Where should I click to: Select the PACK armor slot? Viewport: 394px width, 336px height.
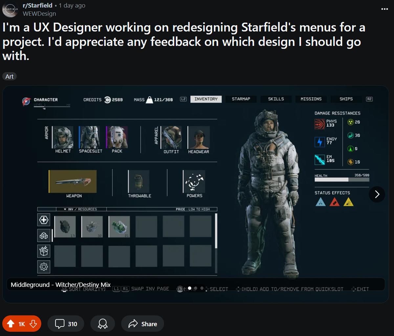(117, 137)
